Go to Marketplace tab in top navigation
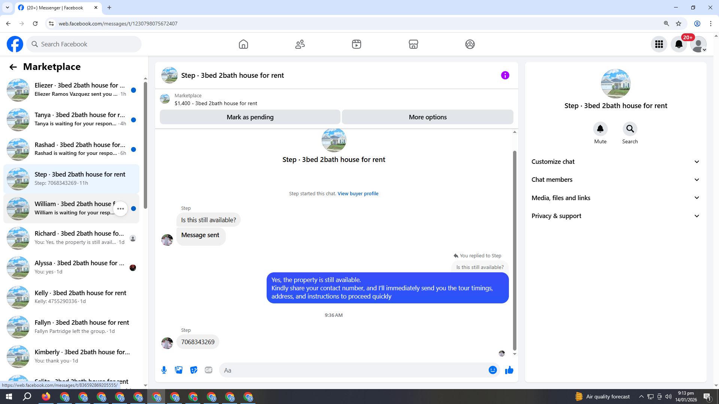 click(413, 45)
